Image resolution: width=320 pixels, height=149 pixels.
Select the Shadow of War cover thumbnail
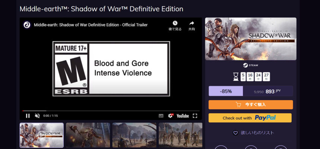[42, 135]
